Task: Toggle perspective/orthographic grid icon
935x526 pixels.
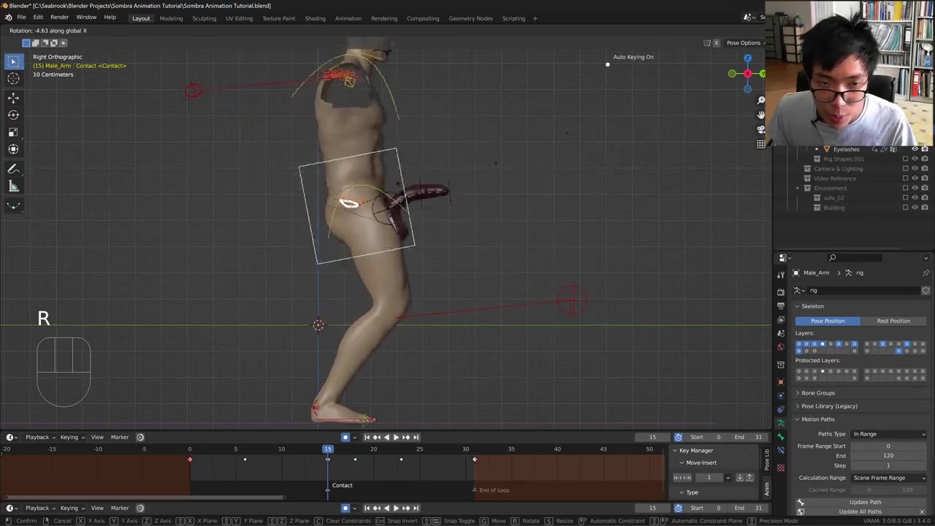Action: (761, 144)
